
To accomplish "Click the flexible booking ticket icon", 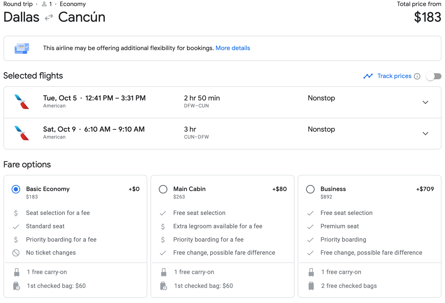I will tap(22, 48).
